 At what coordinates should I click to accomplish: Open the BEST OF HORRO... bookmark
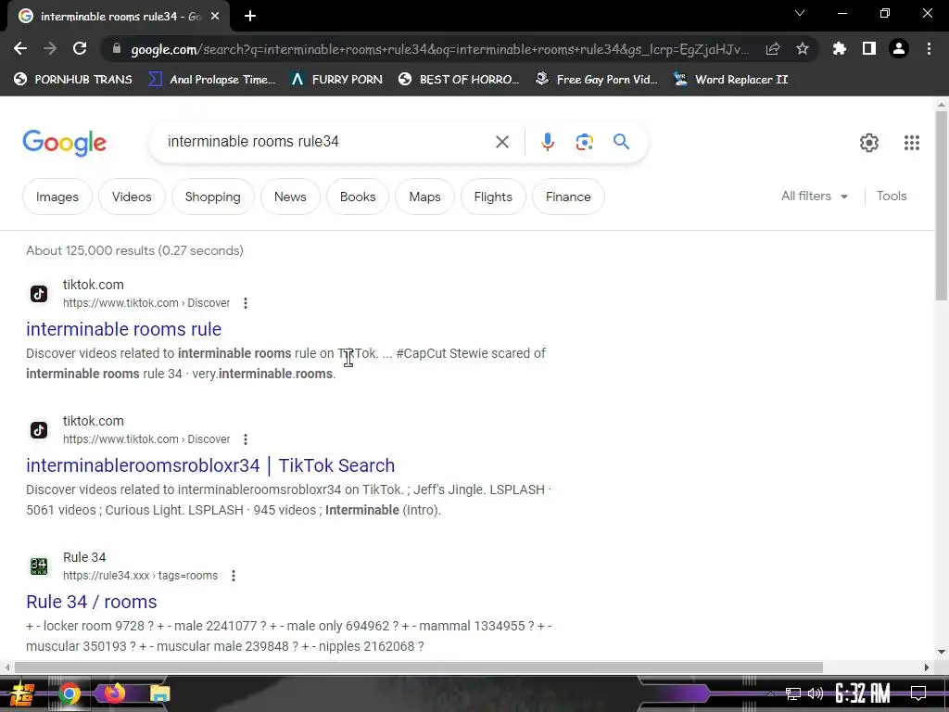(x=459, y=80)
